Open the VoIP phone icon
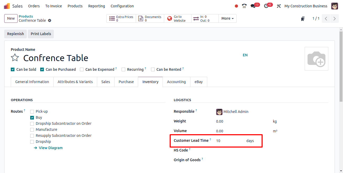343x173 pixels. 244,6
